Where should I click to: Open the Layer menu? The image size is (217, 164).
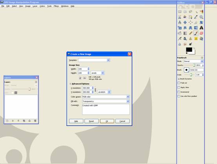pos(35,6)
